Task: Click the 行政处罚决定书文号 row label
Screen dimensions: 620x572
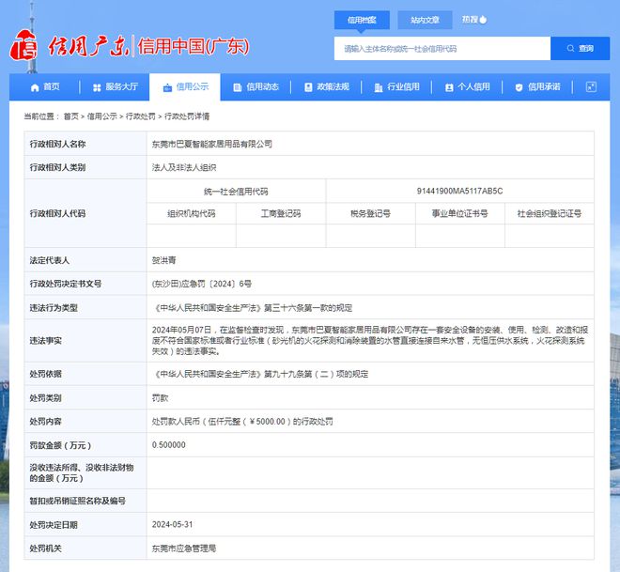Action: [x=66, y=284]
